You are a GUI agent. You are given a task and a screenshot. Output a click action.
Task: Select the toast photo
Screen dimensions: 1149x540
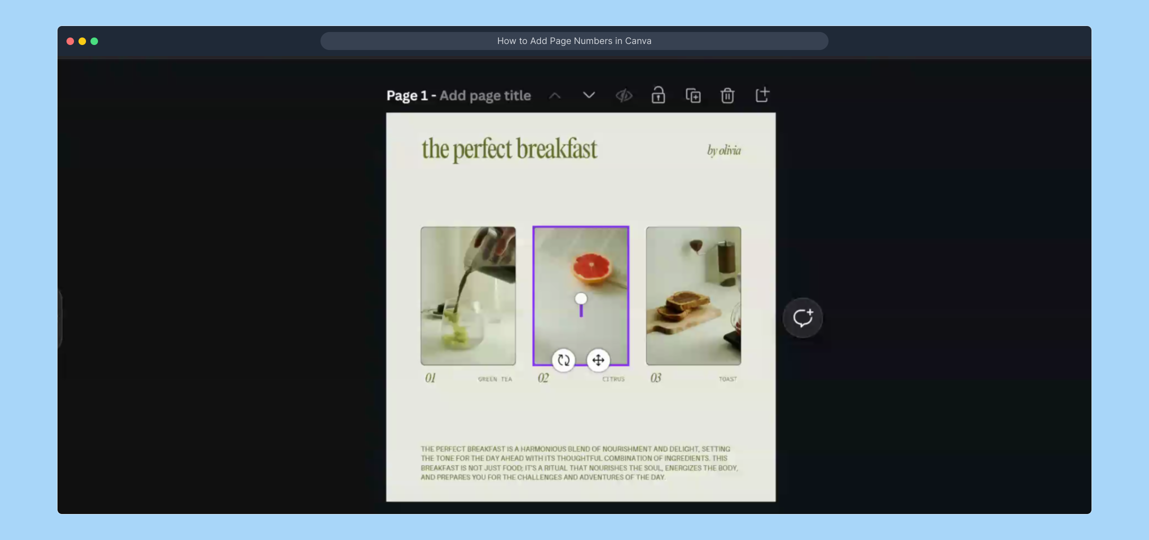(x=693, y=295)
